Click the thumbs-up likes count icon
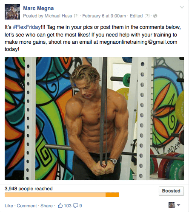Viewport: 189px width, 212px height. [x=60, y=206]
